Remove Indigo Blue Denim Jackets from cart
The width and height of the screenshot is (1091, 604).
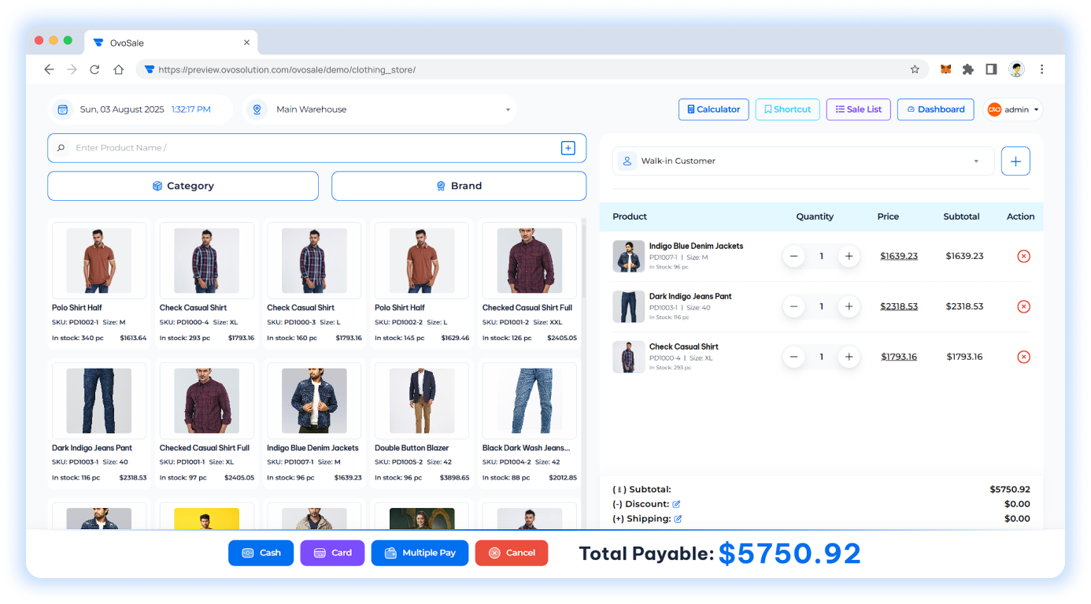coord(1023,256)
